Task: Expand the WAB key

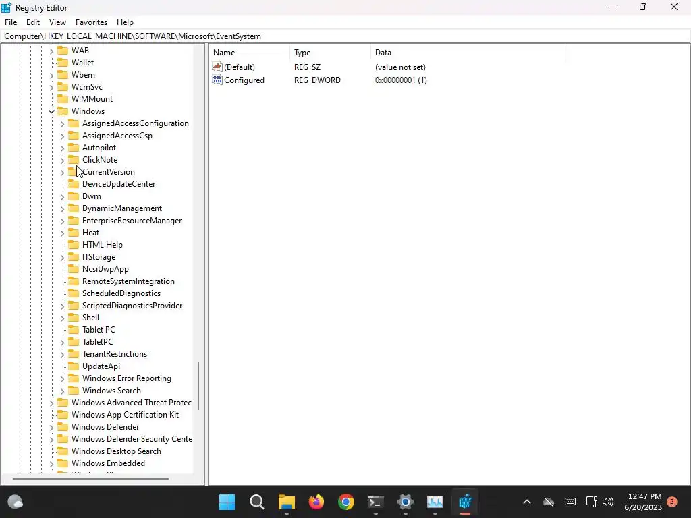Action: (51, 51)
